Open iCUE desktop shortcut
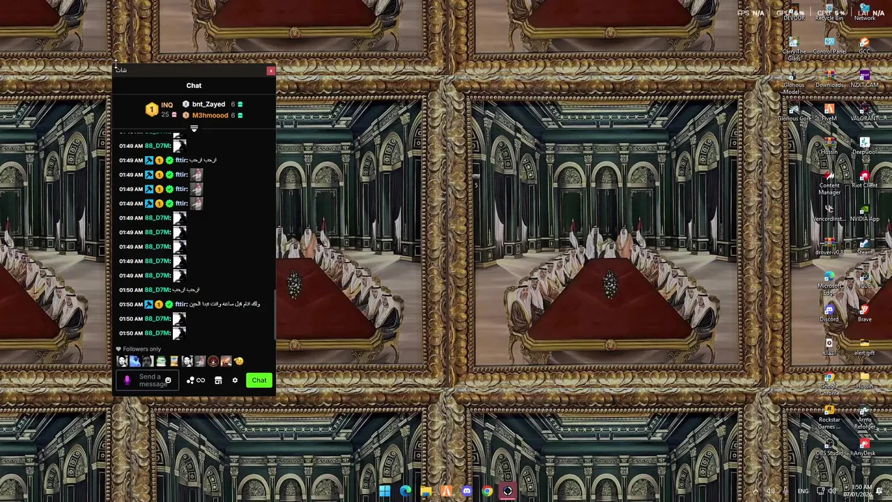Image resolution: width=892 pixels, height=502 pixels. pos(864,280)
